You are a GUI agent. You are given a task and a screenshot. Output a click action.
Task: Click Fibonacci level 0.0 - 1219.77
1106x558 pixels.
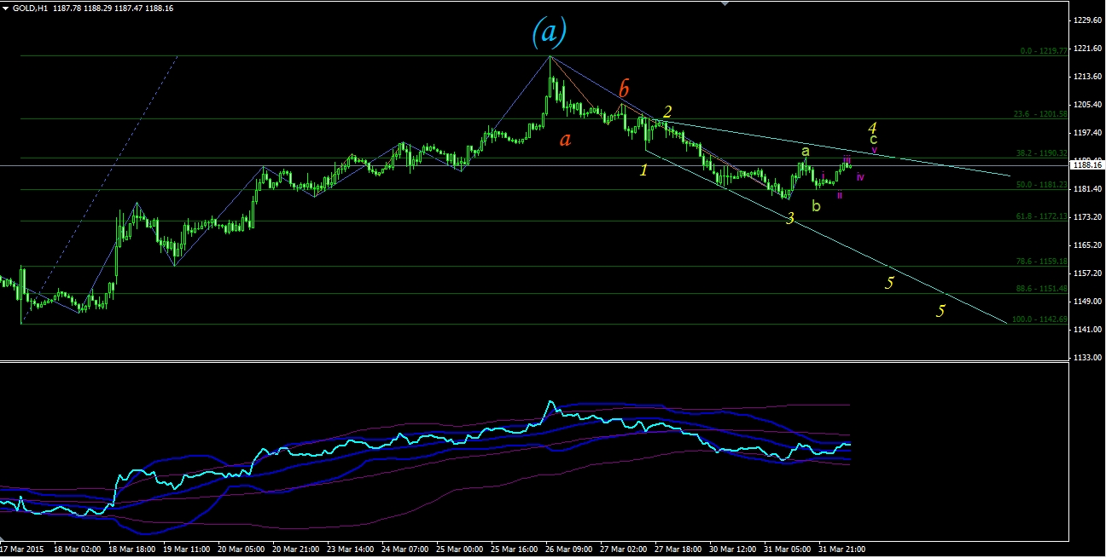tap(1045, 51)
